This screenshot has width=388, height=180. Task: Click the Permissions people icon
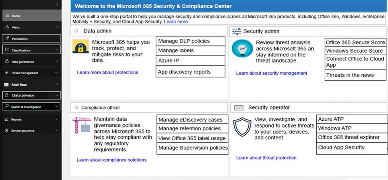7,38
